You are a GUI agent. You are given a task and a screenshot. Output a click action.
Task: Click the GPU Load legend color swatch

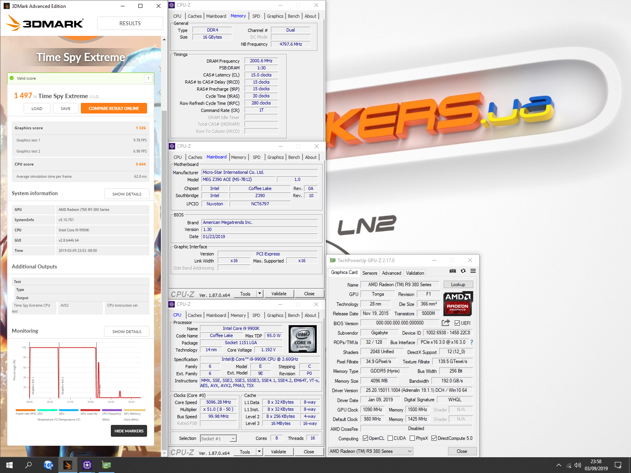(x=90, y=410)
